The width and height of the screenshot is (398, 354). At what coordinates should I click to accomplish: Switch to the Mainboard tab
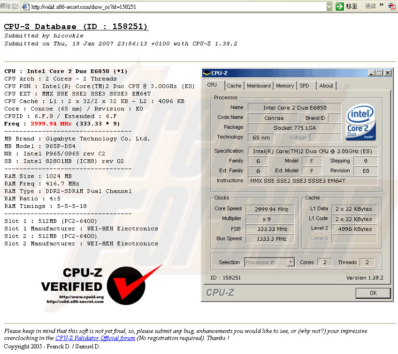tap(259, 86)
